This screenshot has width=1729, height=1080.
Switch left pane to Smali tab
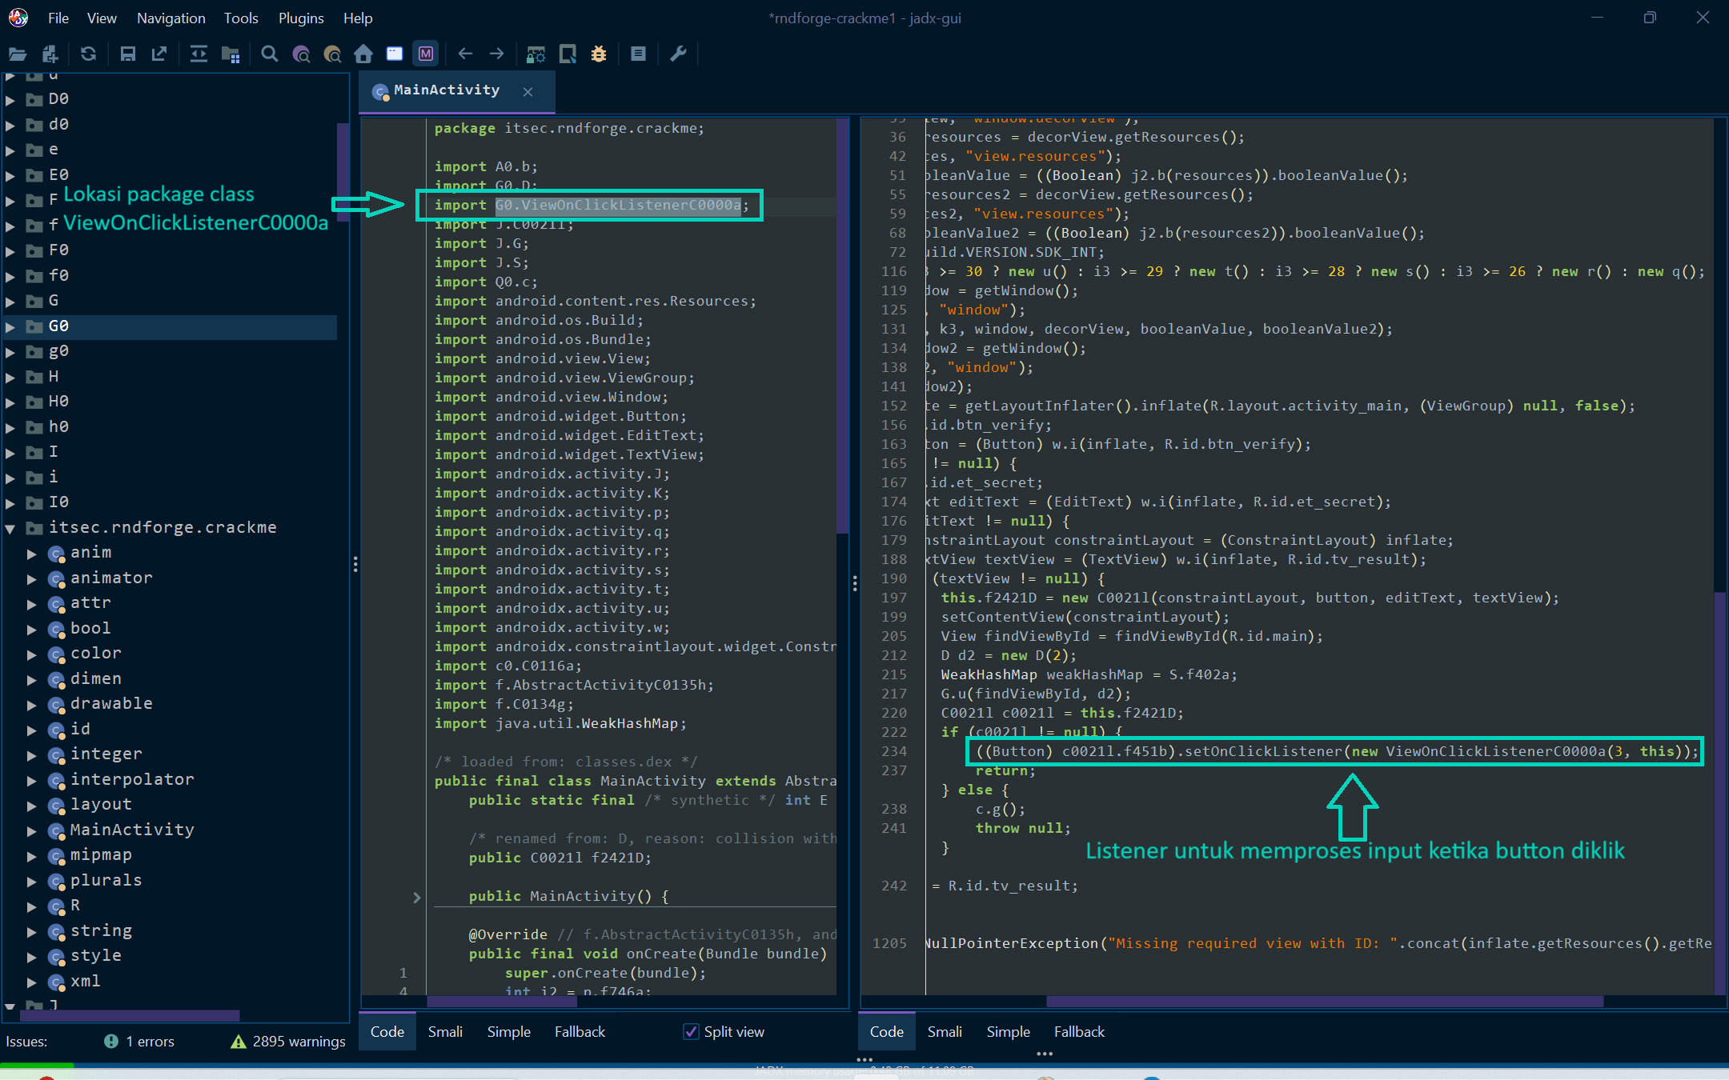445,1031
